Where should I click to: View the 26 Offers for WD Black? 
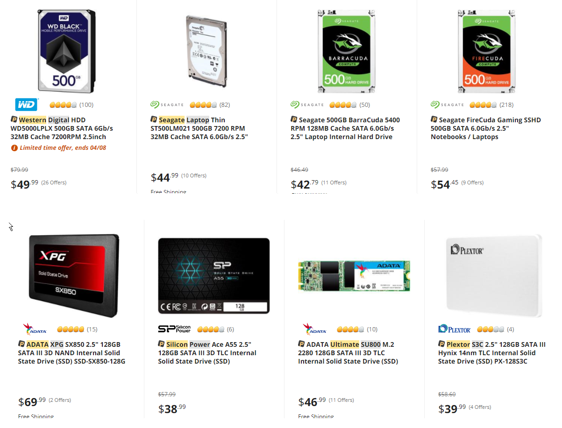(x=54, y=182)
